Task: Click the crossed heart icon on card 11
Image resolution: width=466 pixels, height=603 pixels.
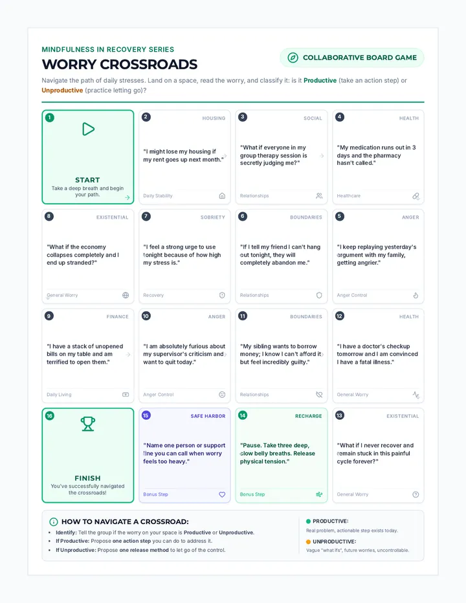Action: pyautogui.click(x=319, y=395)
